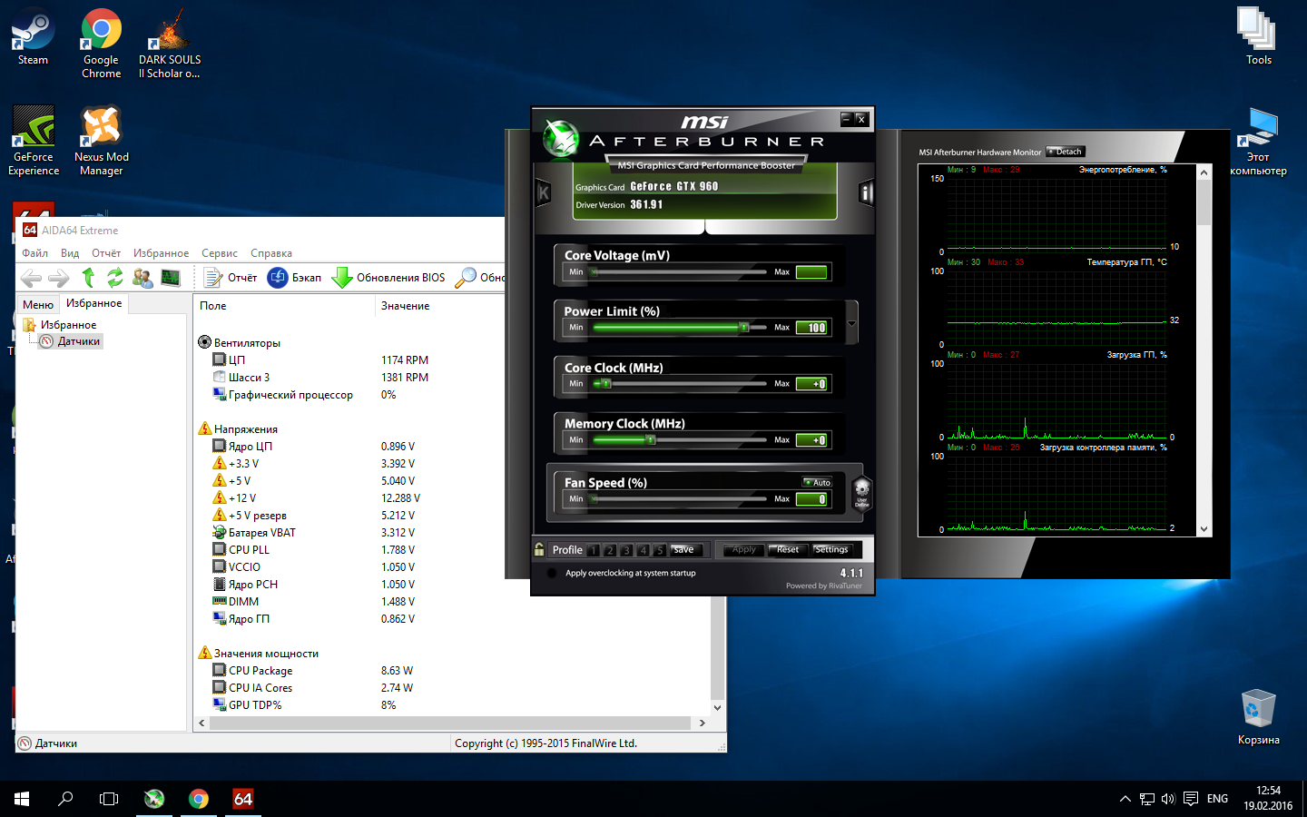The width and height of the screenshot is (1307, 817).
Task: Toggle the Afterburner profile lock icon
Action: [539, 549]
